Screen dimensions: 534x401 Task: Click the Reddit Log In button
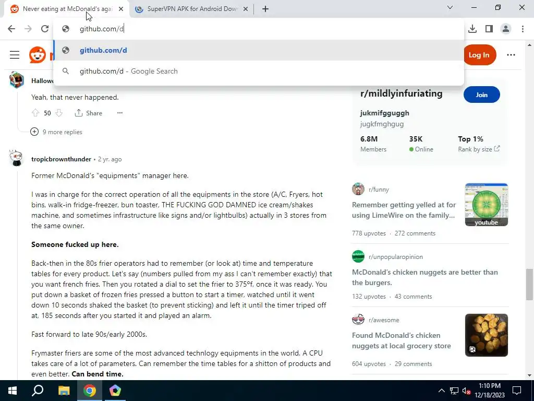tap(479, 55)
